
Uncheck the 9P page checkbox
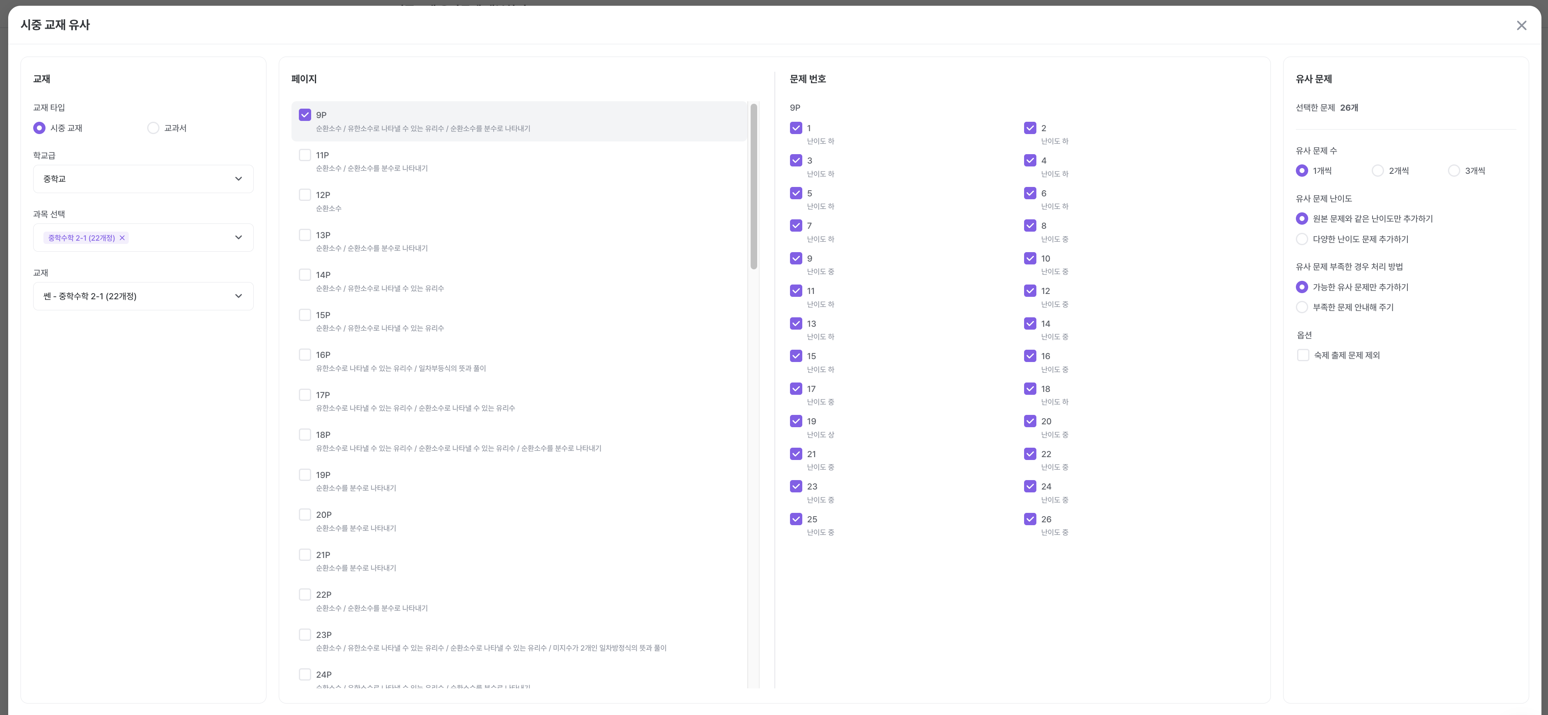(x=305, y=115)
